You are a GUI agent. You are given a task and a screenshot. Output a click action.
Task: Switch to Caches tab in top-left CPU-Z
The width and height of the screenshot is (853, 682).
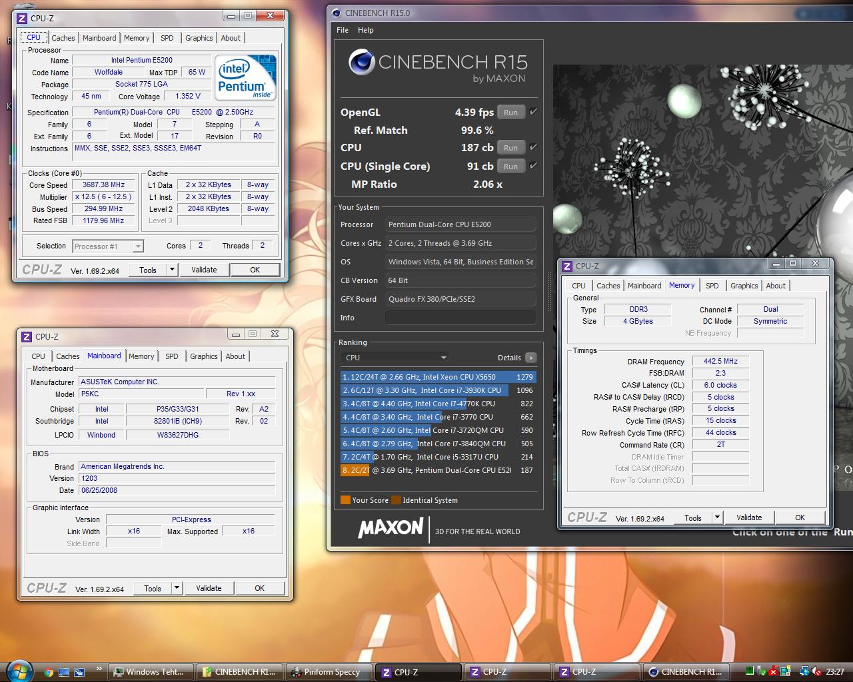pos(63,38)
